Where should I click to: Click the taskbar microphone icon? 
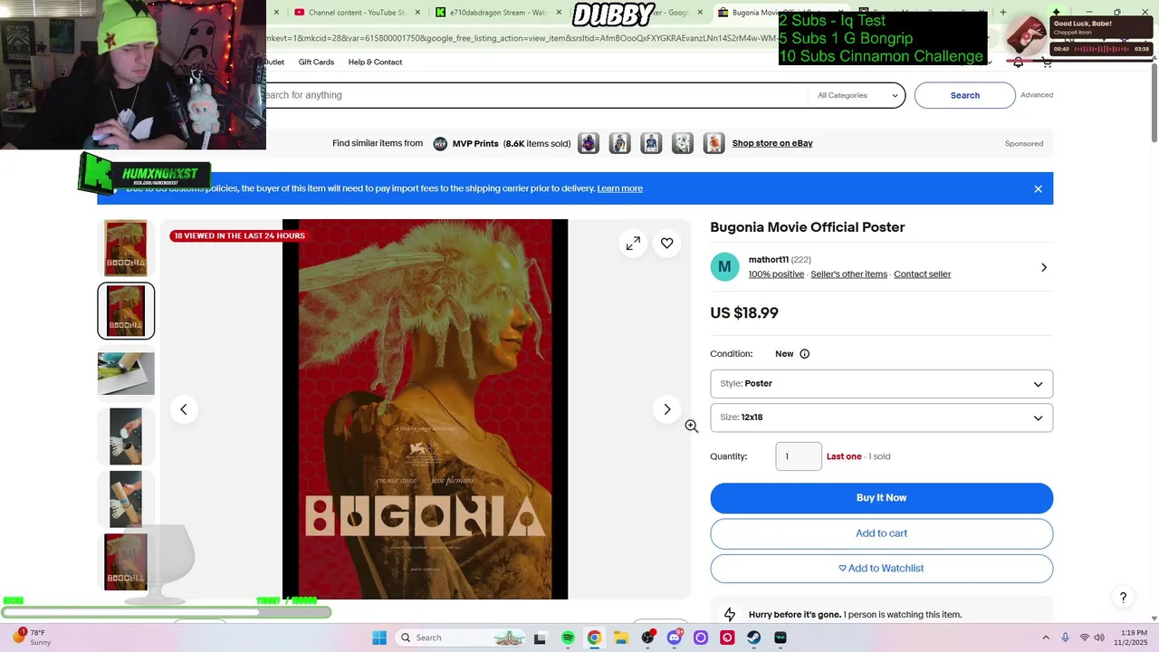tap(1066, 638)
